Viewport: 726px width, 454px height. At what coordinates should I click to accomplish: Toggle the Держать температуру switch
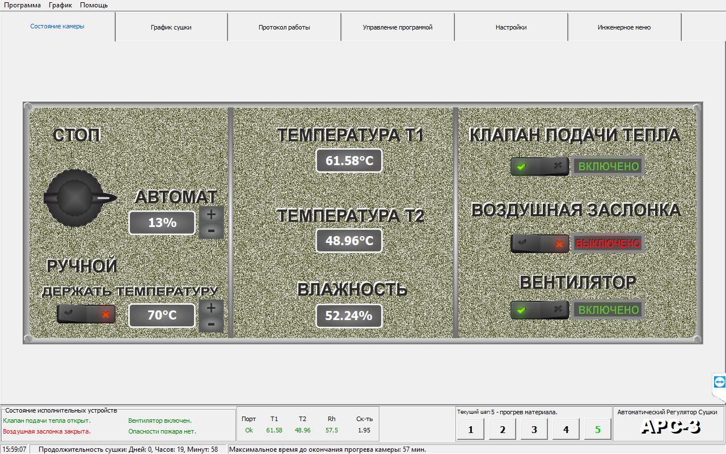point(86,314)
